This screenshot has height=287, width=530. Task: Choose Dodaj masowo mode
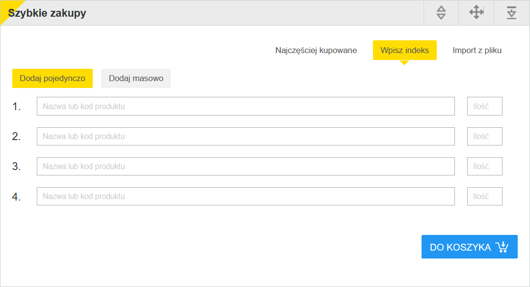(136, 78)
